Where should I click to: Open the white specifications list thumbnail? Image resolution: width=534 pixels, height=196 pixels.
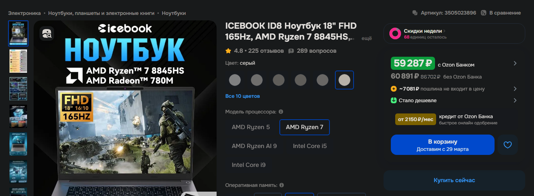pyautogui.click(x=18, y=61)
